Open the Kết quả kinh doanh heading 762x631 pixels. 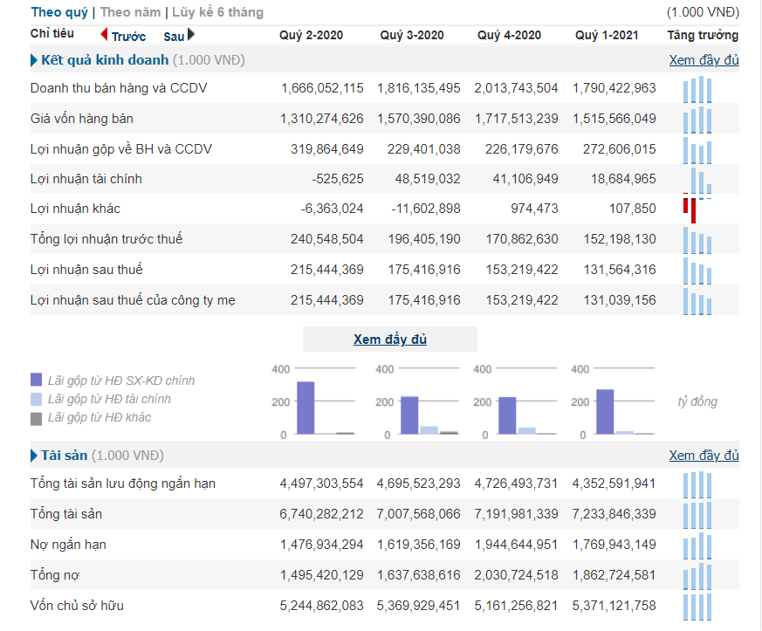click(105, 59)
